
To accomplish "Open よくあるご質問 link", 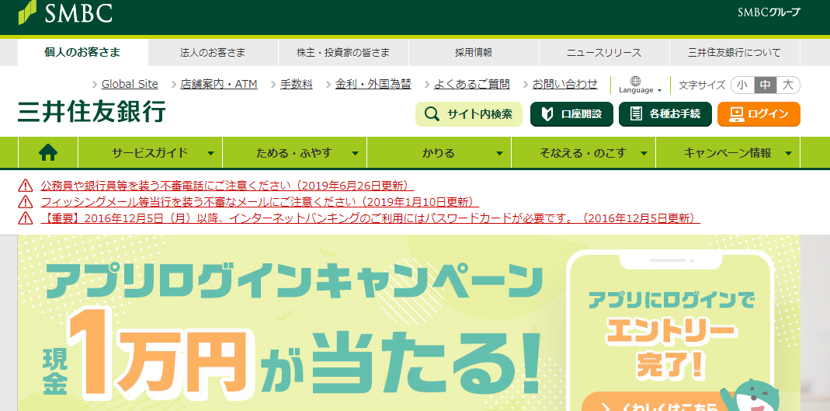I will coord(471,84).
